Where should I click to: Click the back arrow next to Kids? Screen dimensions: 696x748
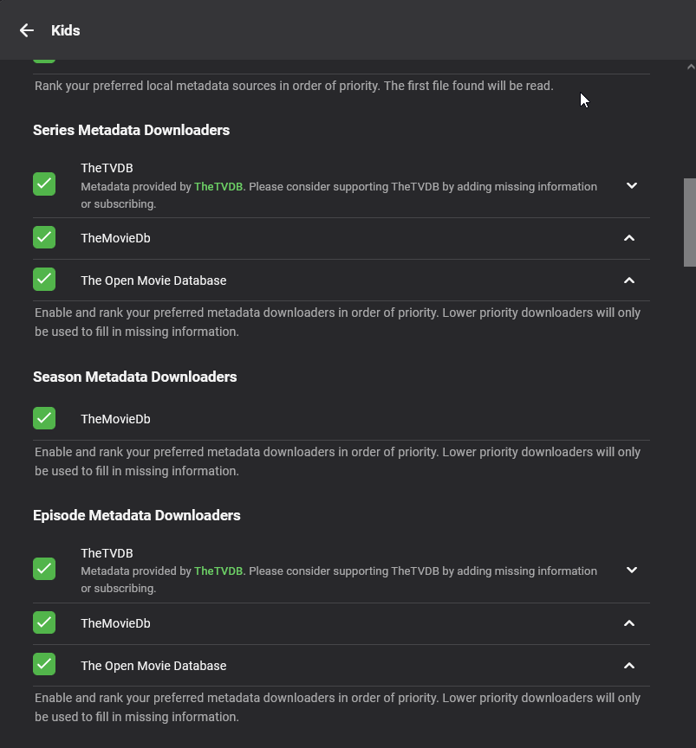27,30
